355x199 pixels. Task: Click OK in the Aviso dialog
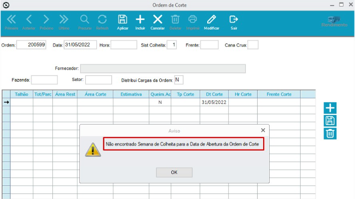pyautogui.click(x=174, y=172)
